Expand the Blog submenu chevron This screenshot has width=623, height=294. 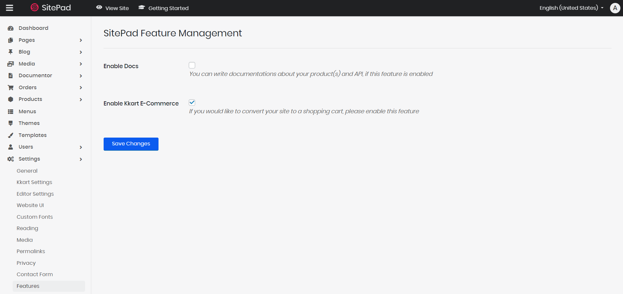(81, 52)
